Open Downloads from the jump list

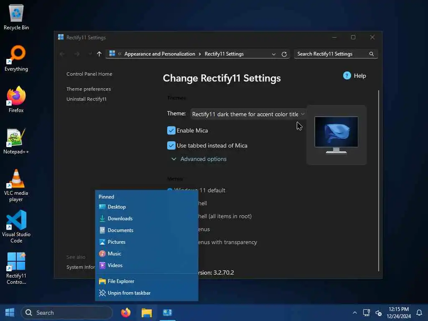pos(147,218)
